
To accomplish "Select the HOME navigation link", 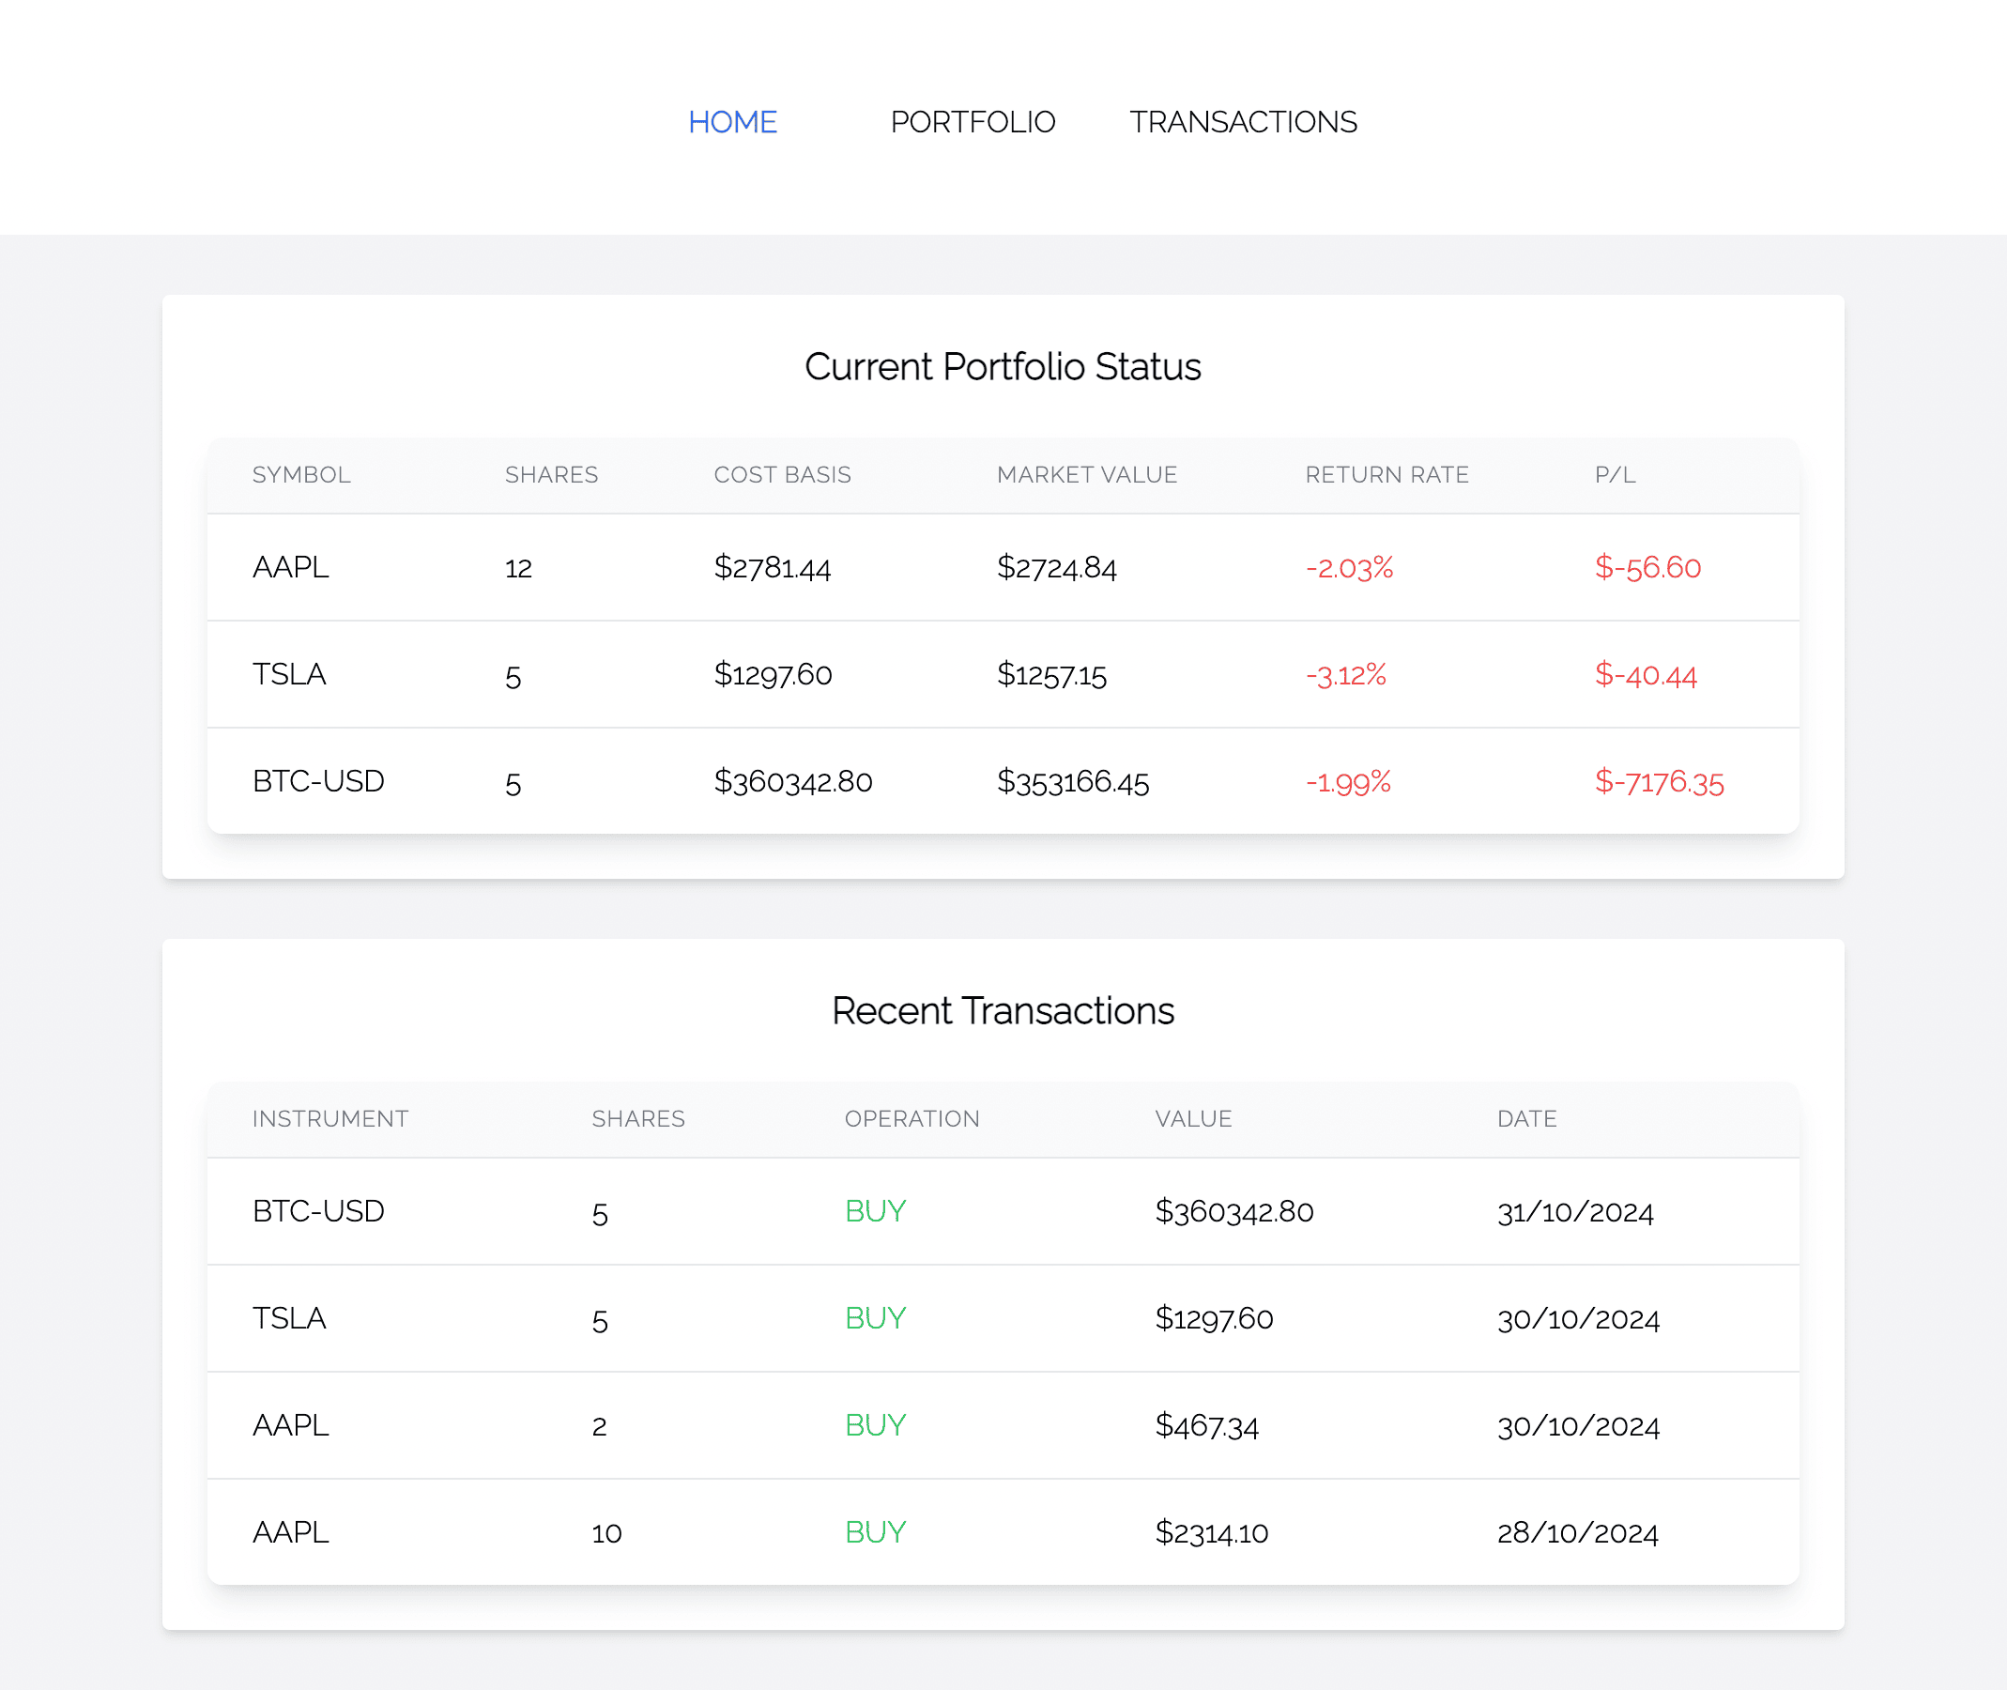I will pyautogui.click(x=733, y=122).
